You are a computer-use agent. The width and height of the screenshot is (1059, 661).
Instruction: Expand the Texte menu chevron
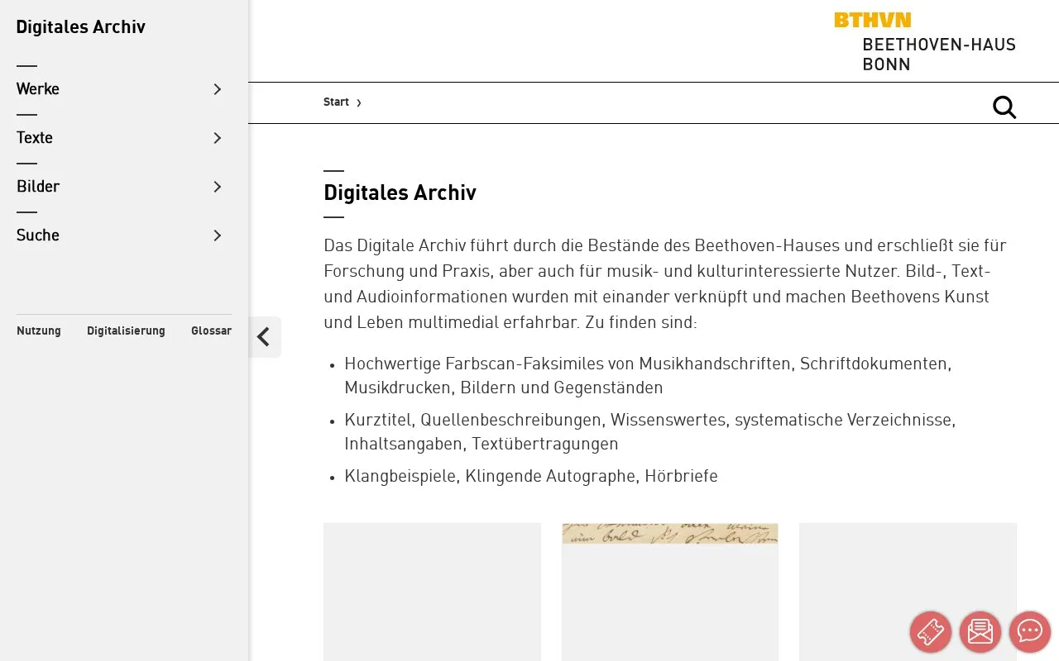pyautogui.click(x=218, y=138)
